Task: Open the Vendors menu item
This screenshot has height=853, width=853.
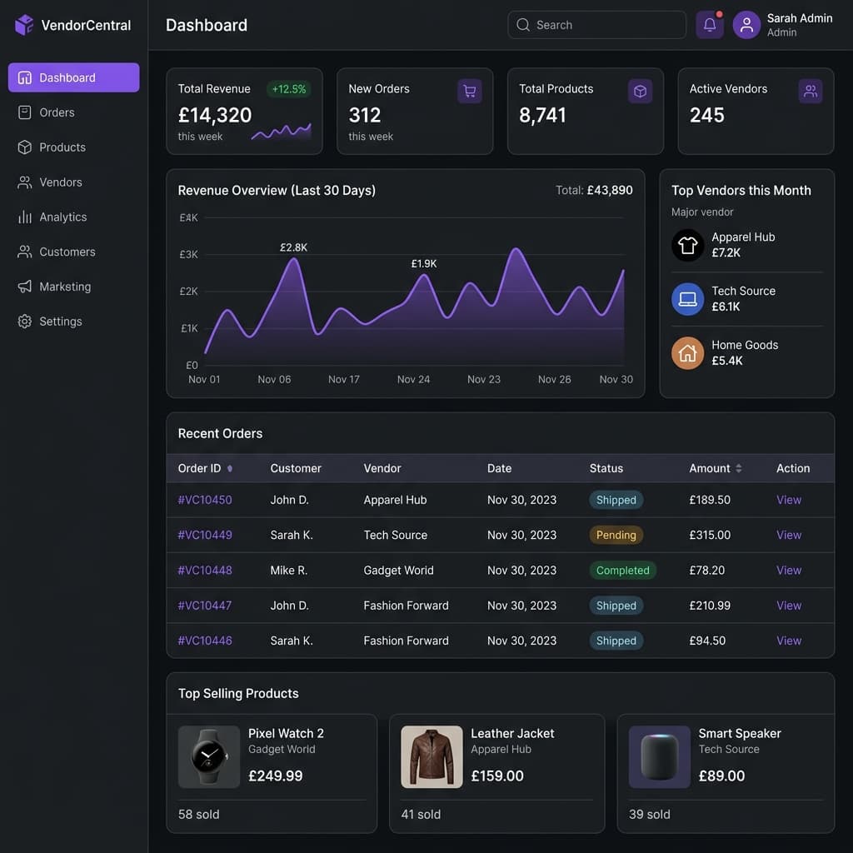Action: 73,182
